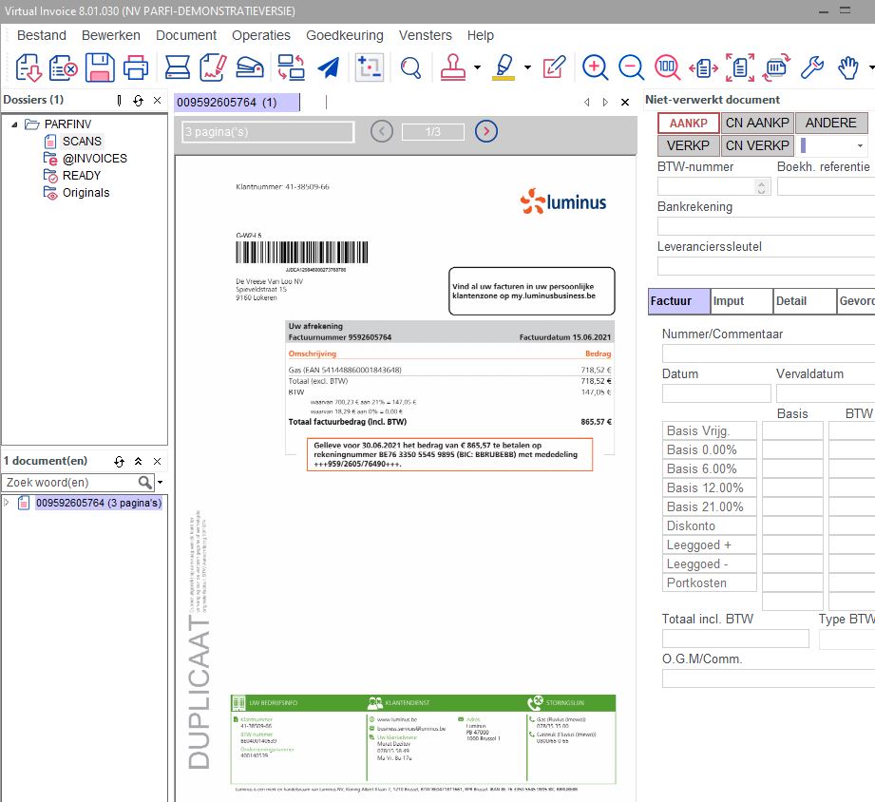Set zoom to 100 percent icon
This screenshot has height=802, width=875.
point(667,67)
